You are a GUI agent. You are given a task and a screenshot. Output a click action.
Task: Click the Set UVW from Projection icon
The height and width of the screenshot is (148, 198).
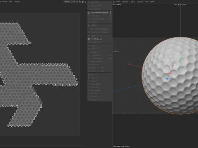(x=89, y=13)
